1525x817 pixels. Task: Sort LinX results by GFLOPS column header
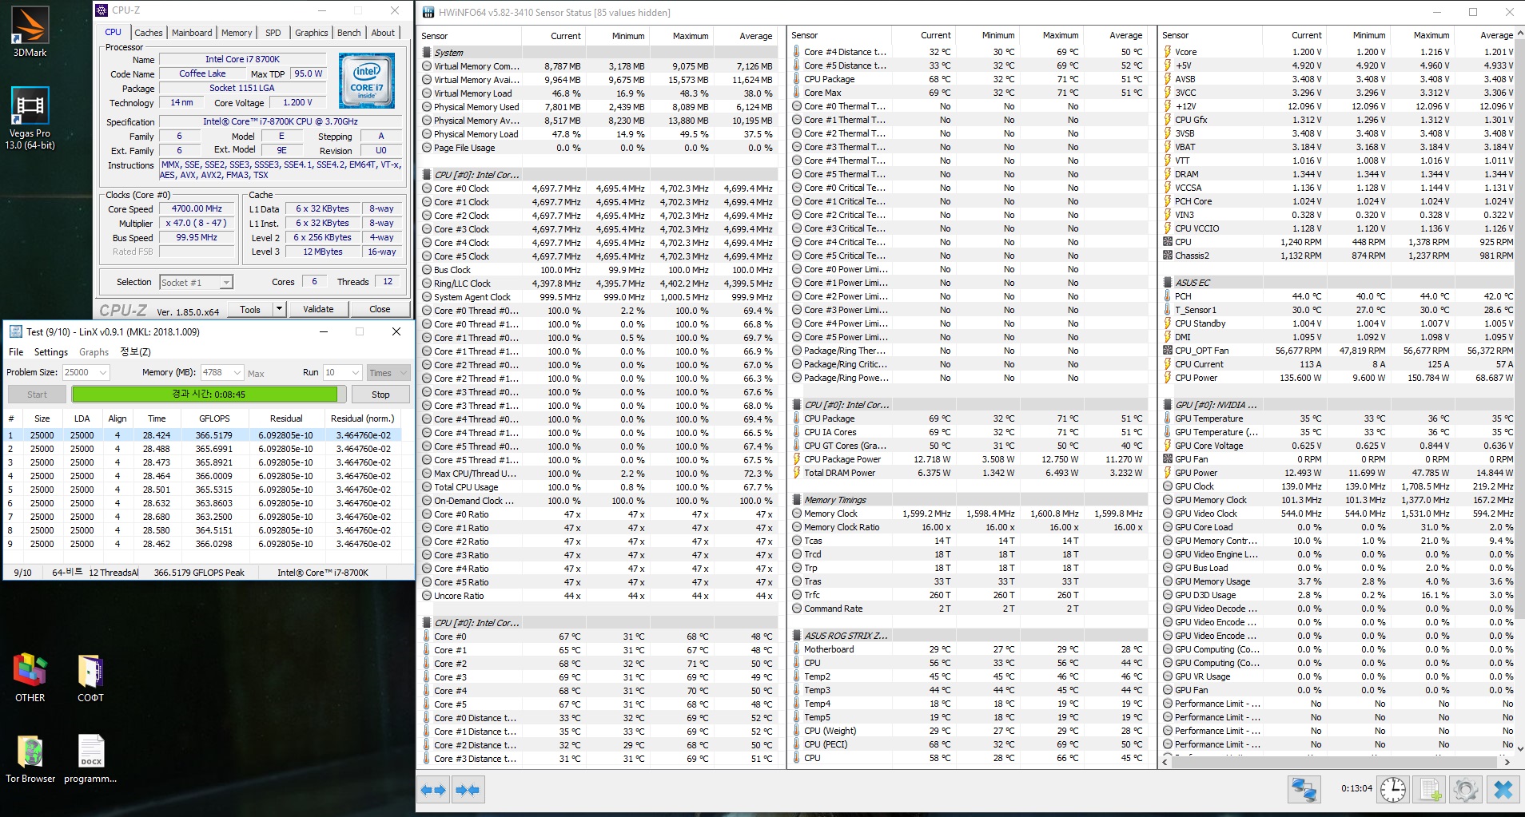214,418
